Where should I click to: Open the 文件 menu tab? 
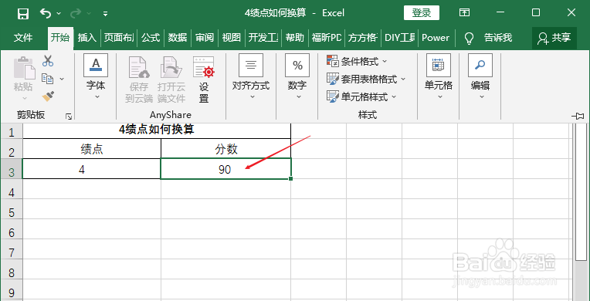click(23, 38)
